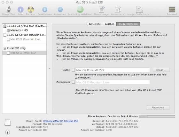
Task: Select Mac OS X Install ESD volume
Action: point(25,53)
